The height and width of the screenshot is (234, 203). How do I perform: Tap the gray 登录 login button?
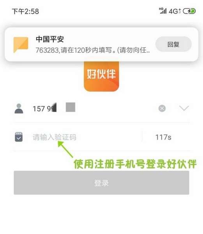101,183
